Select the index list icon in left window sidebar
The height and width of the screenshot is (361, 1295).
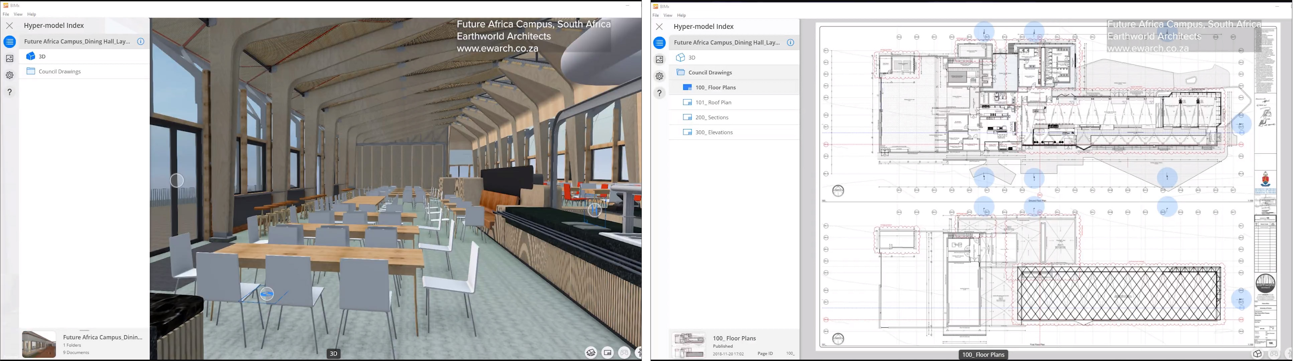(10, 42)
